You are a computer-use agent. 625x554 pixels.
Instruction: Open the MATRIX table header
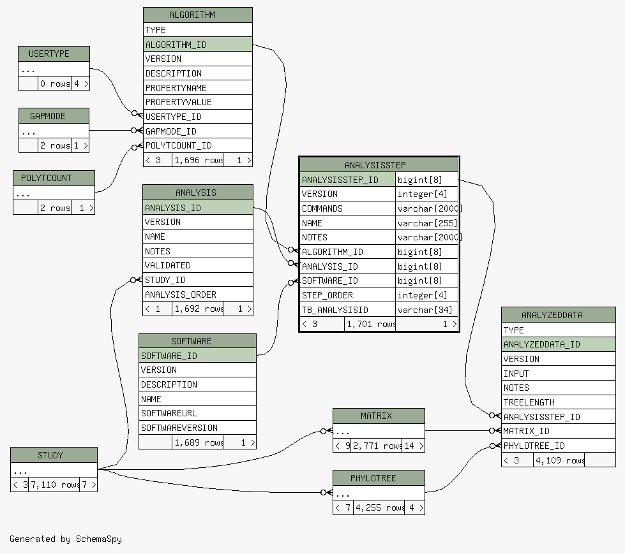tap(379, 416)
